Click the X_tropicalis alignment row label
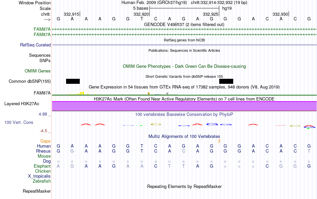The height and width of the screenshot is (199, 317). click(39, 176)
